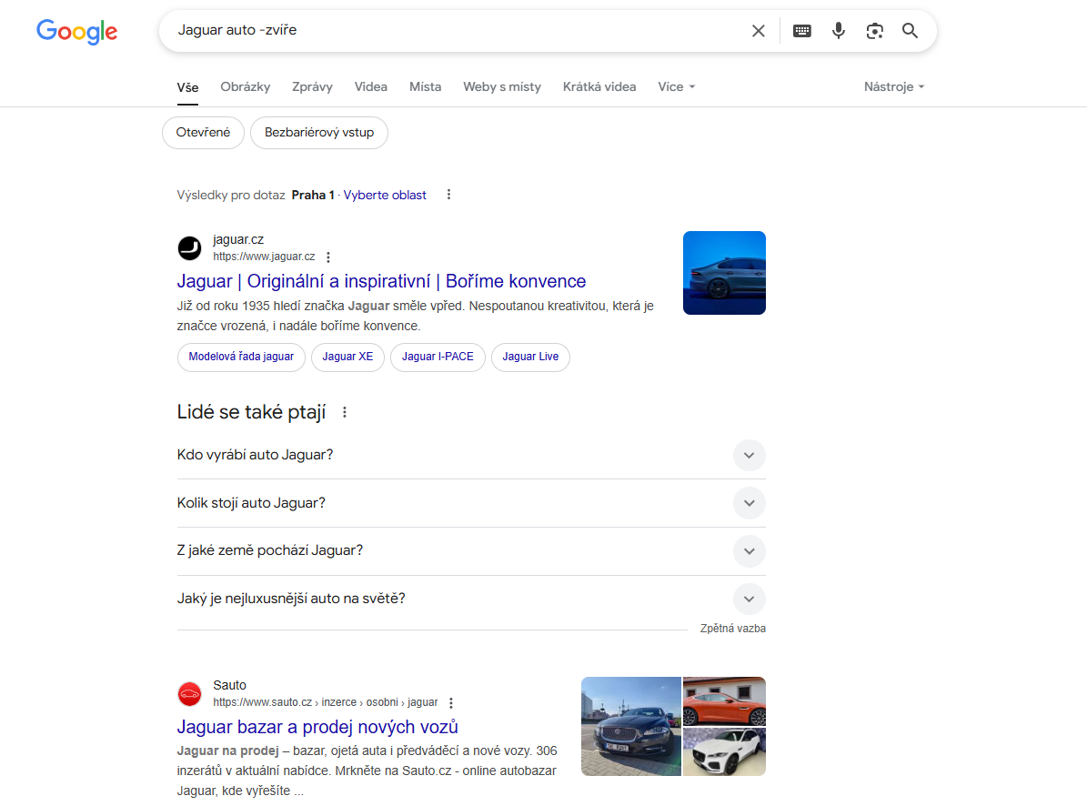Start voice search with microphone icon
Screen dimensions: 1087x806
point(838,31)
